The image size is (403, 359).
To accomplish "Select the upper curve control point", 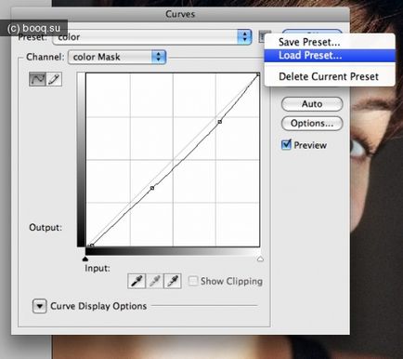I will click(220, 122).
